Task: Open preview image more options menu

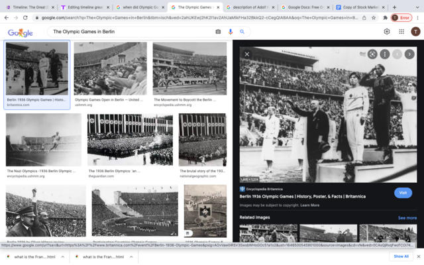Action: [x=384, y=54]
